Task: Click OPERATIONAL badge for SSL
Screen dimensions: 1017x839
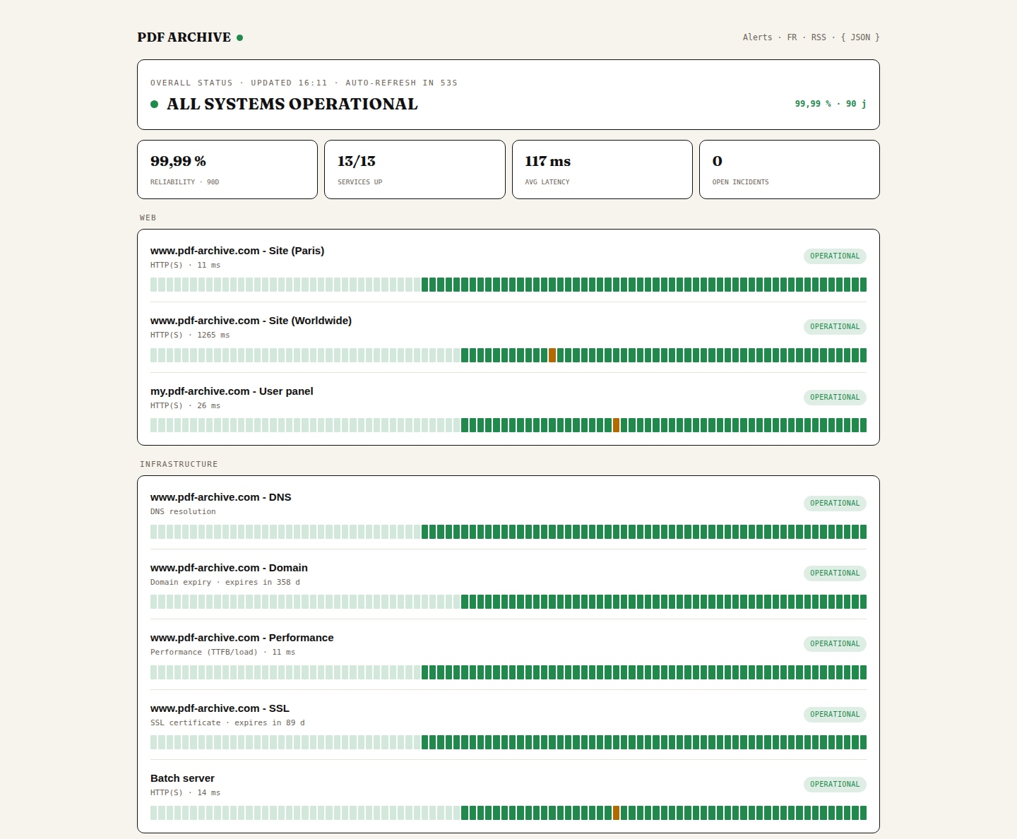Action: pos(835,715)
